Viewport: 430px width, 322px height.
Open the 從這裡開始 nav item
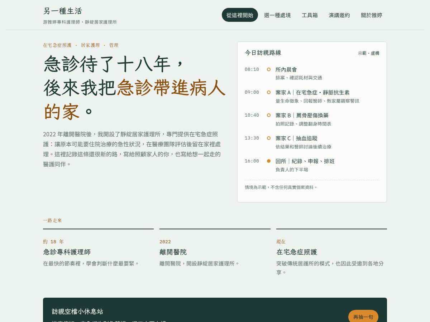click(240, 15)
